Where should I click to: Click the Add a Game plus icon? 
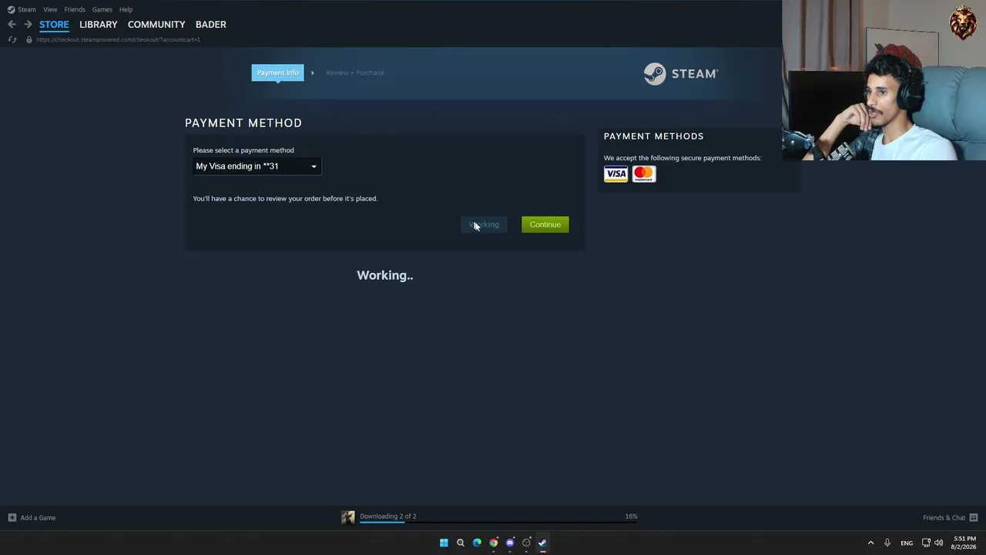click(x=12, y=517)
